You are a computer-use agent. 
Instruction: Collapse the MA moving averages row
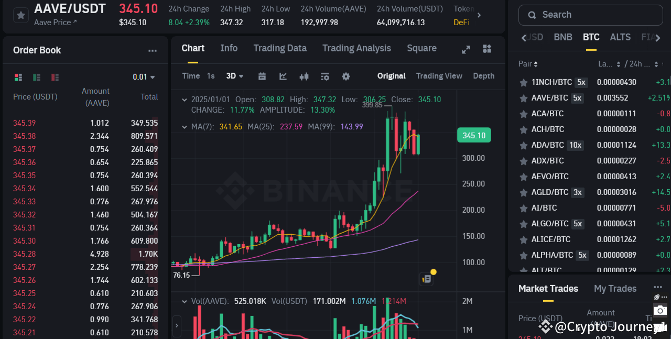pos(185,126)
